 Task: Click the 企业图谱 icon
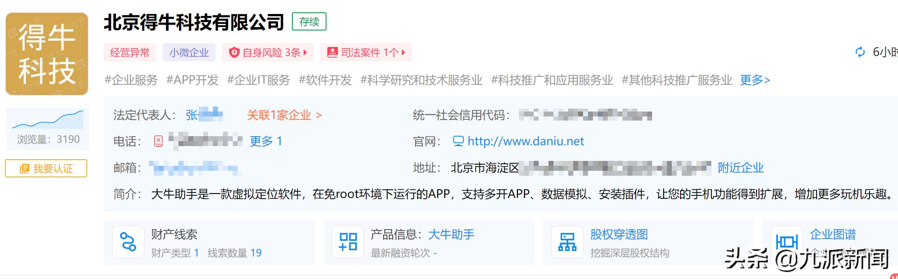pyautogui.click(x=787, y=242)
